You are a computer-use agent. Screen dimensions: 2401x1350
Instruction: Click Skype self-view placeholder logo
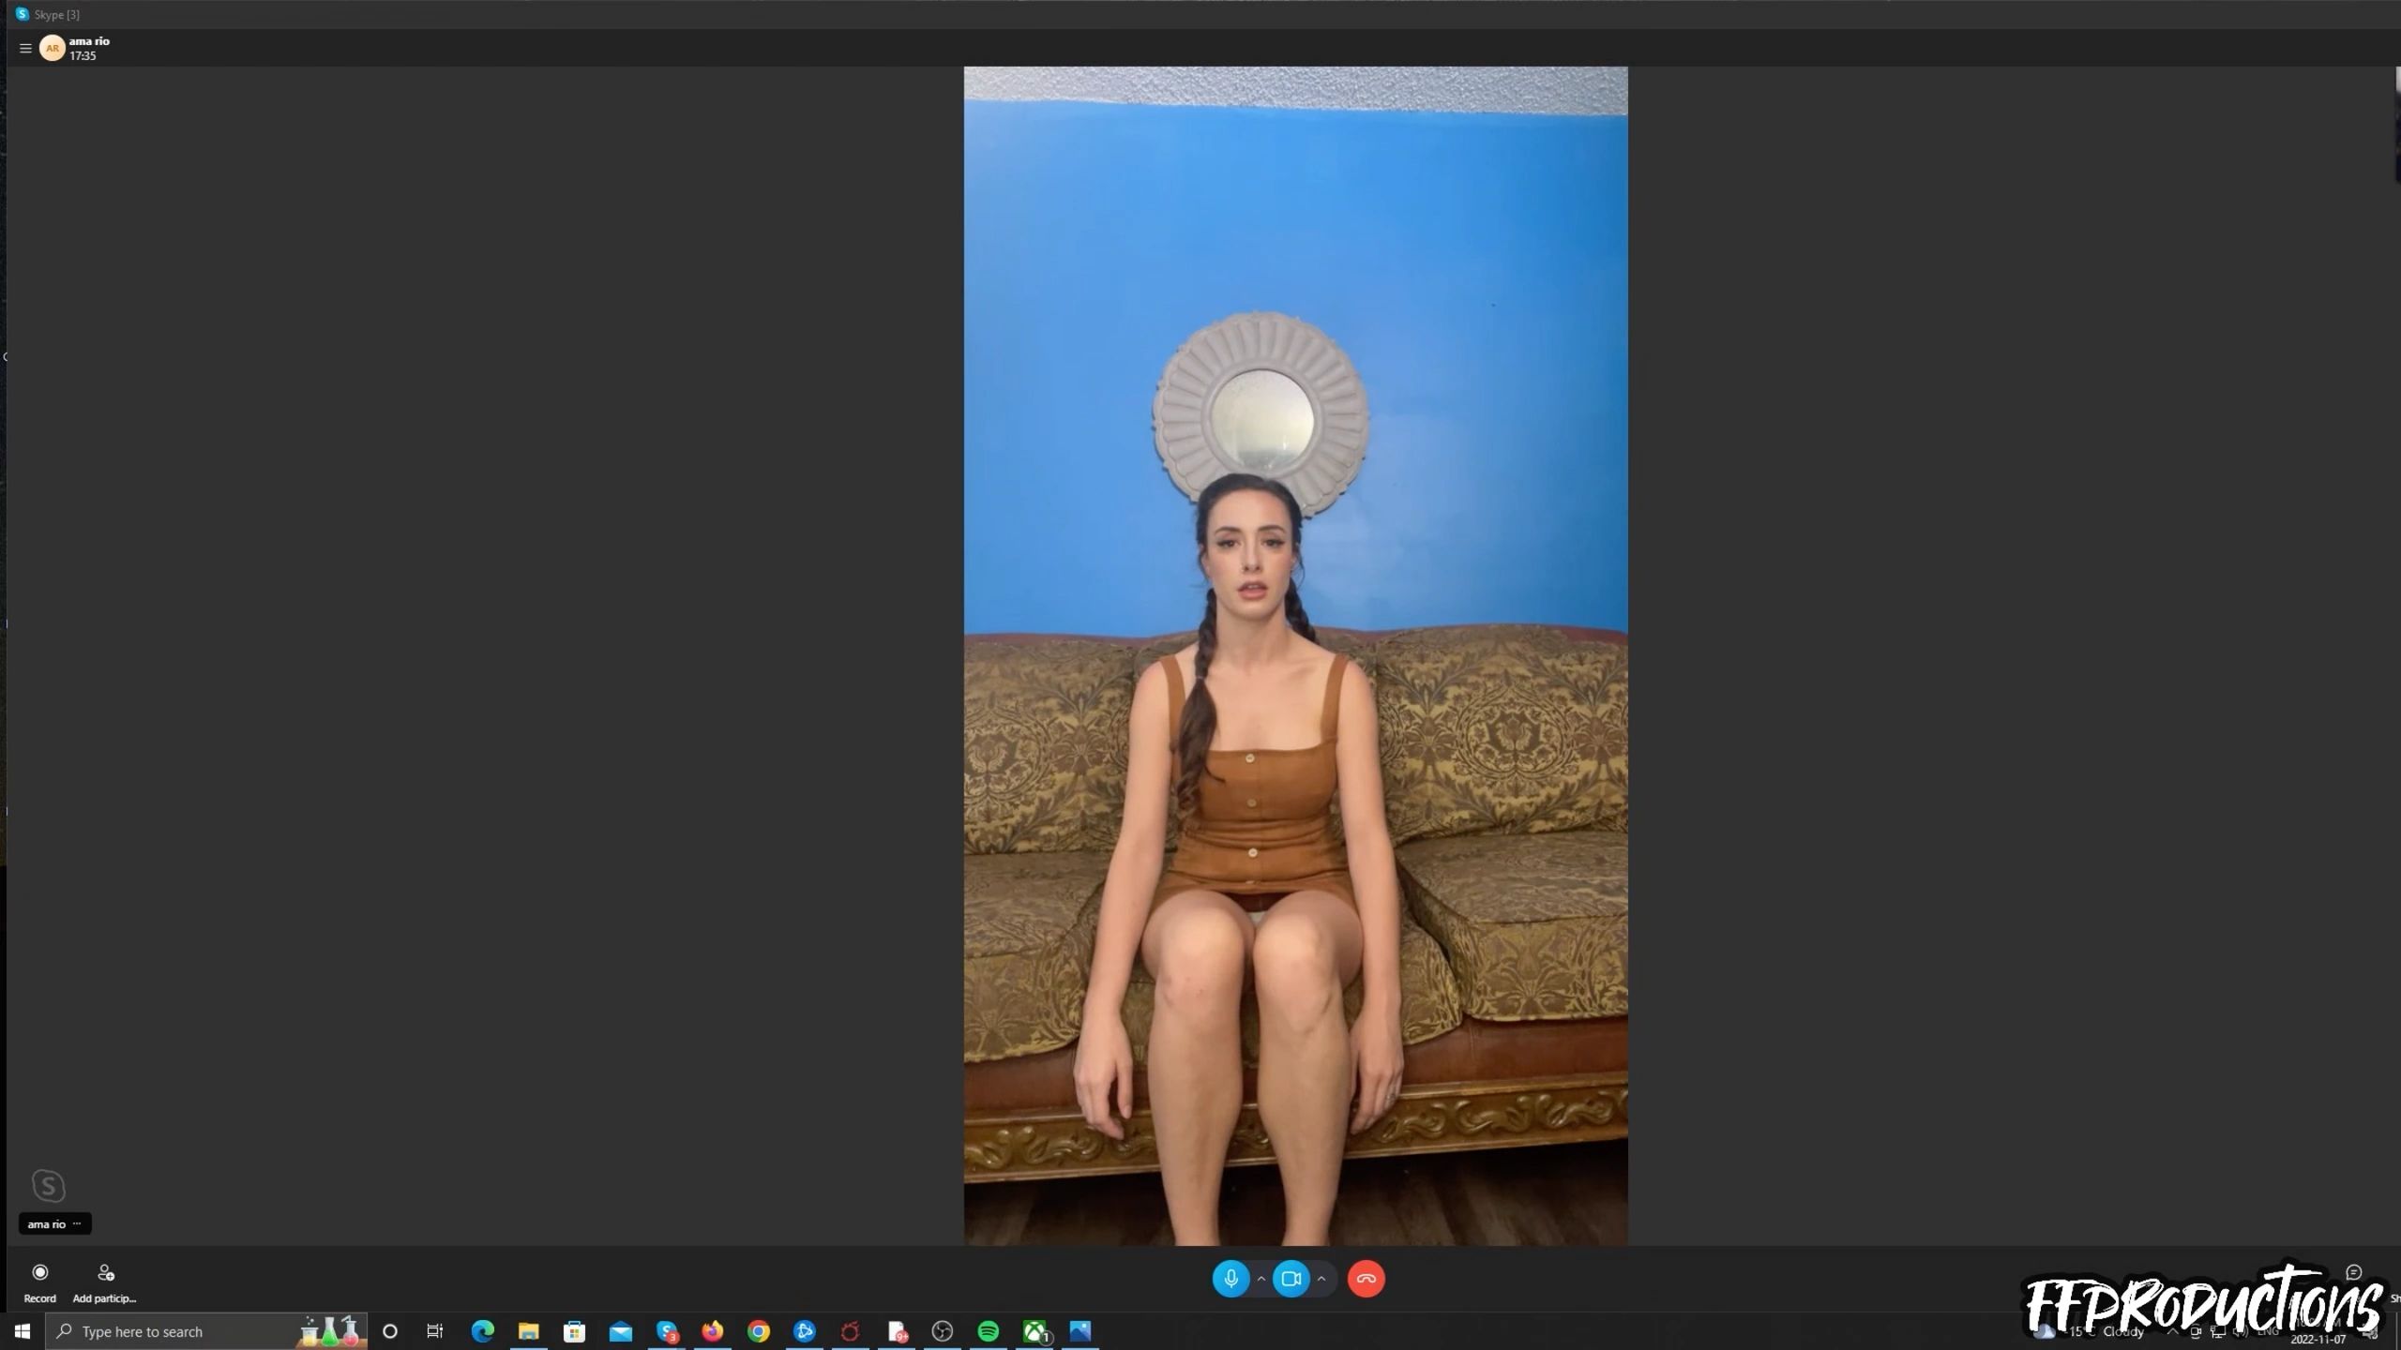point(49,1186)
